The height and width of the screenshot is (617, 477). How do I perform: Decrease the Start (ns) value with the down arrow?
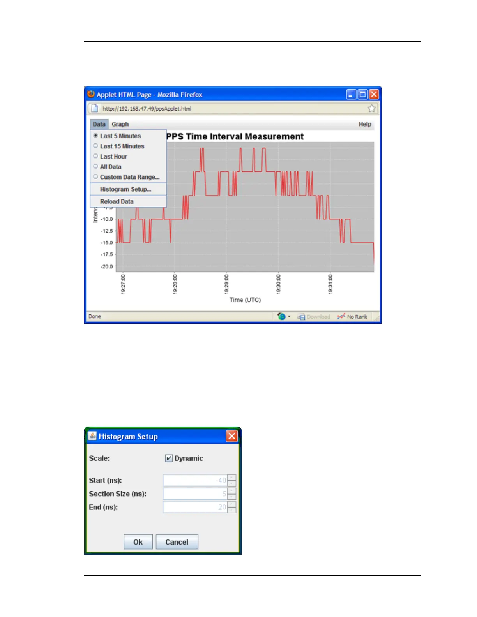pyautogui.click(x=231, y=483)
